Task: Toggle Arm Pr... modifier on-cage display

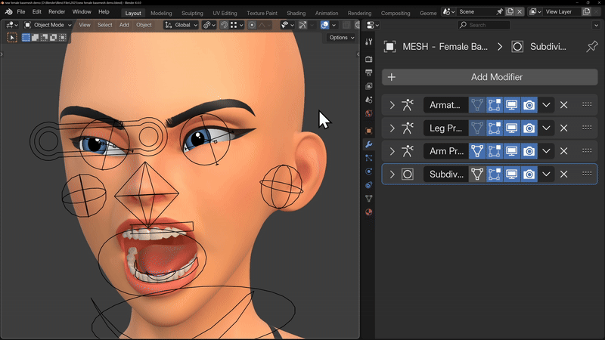Action: point(477,151)
